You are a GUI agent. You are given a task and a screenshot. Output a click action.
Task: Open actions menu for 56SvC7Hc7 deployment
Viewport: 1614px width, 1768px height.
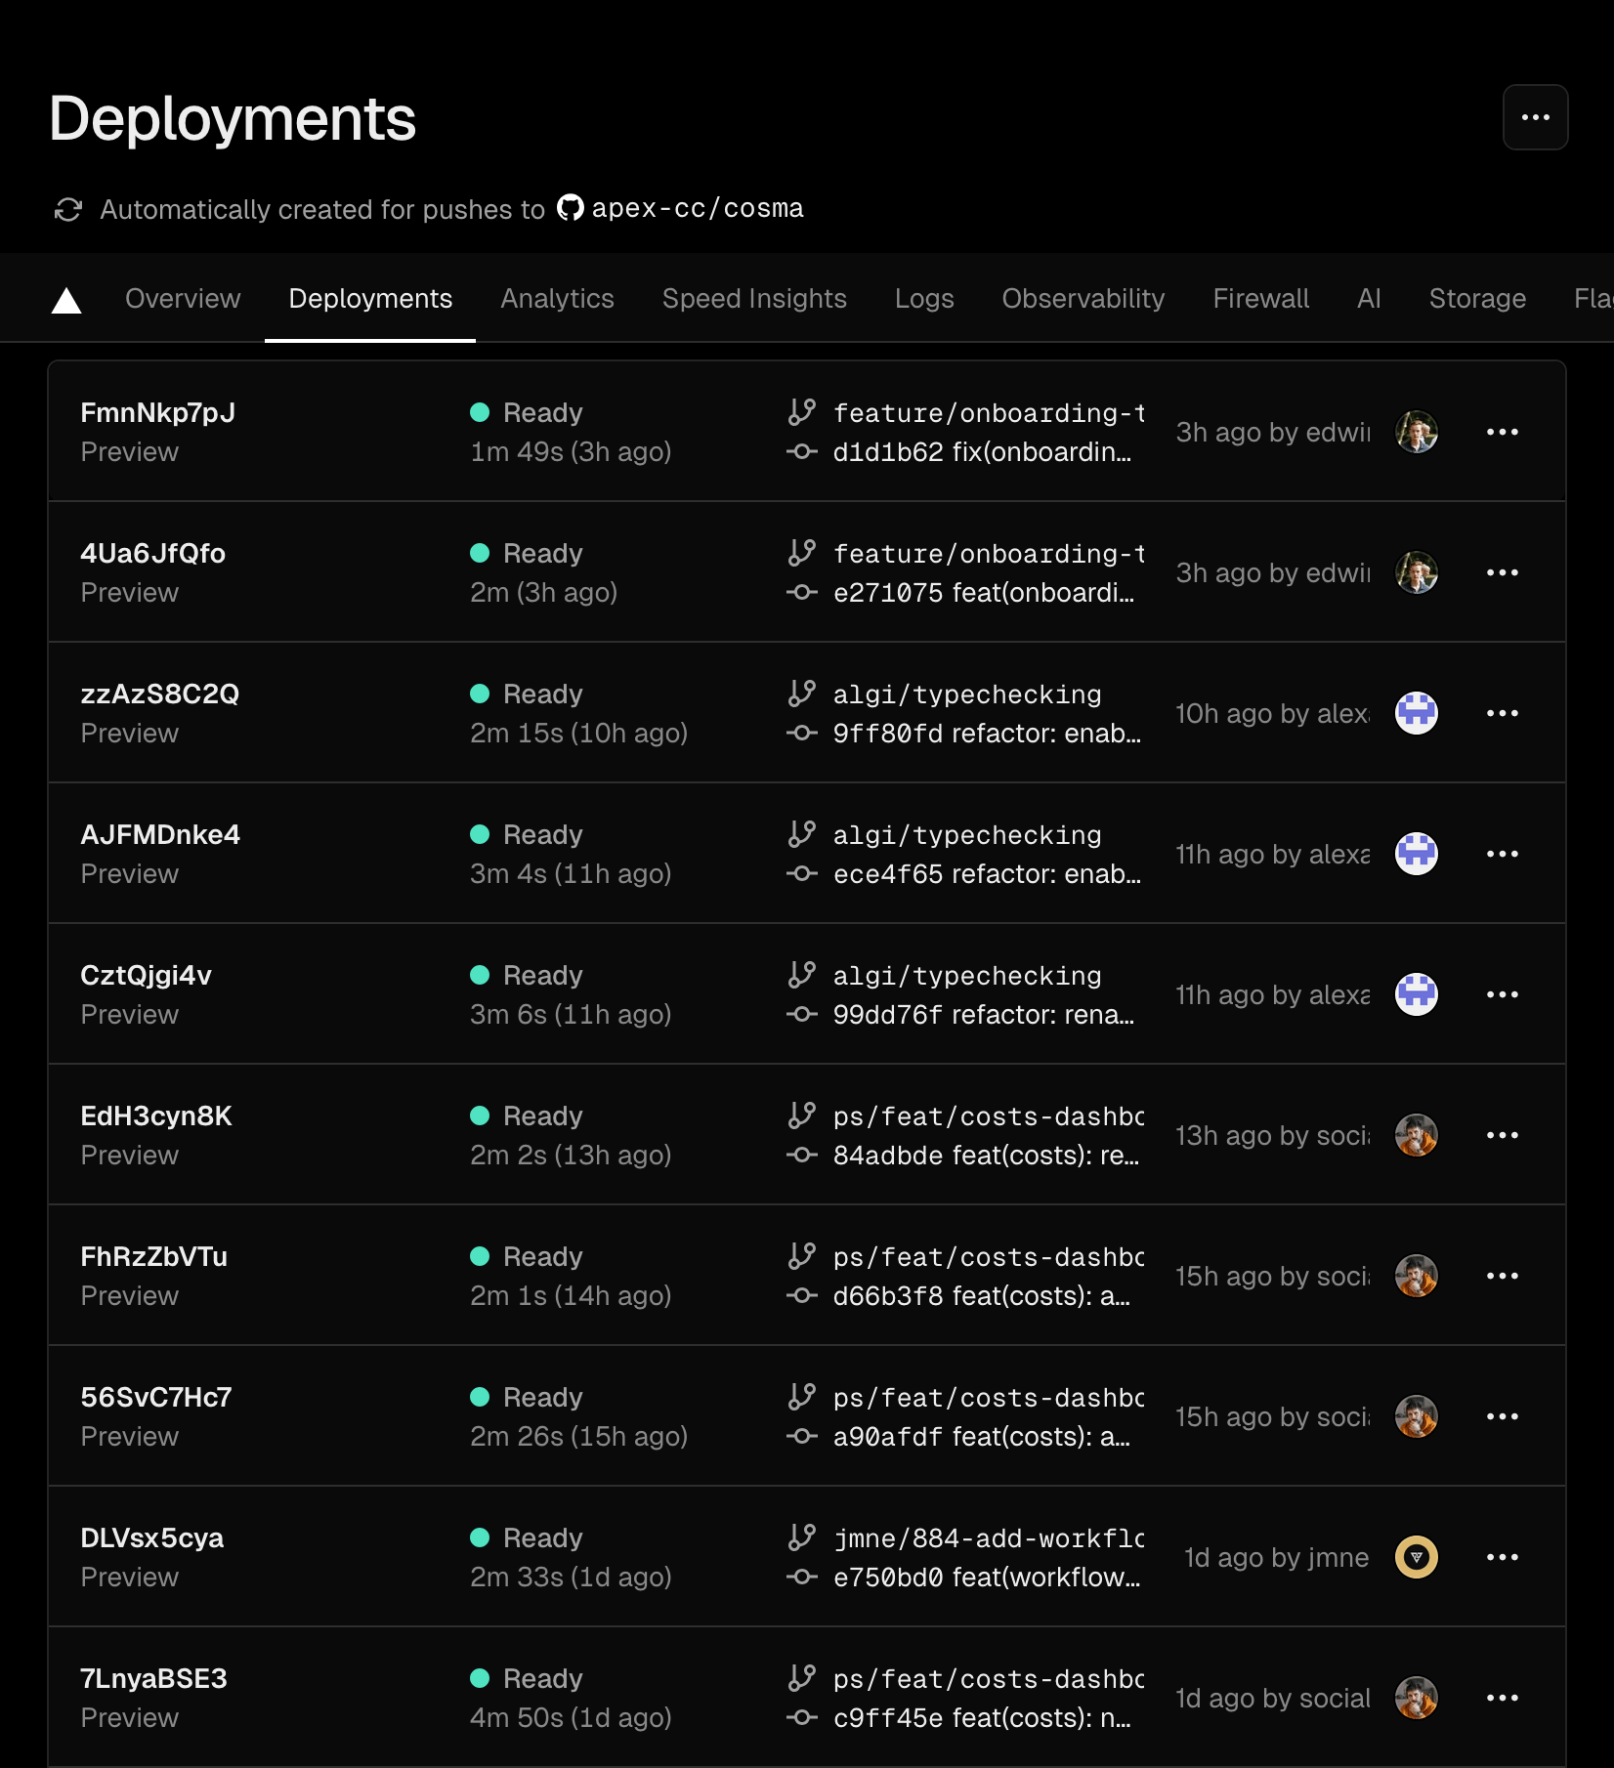pos(1502,1416)
